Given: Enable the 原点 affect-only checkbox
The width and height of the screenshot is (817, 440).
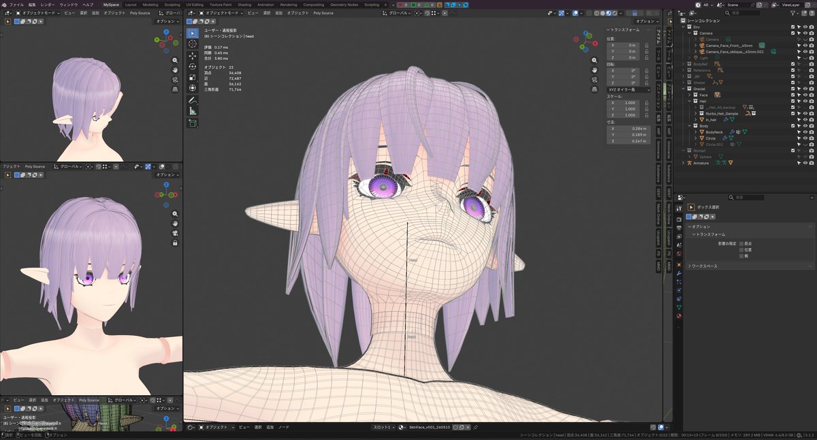Looking at the screenshot, I should pos(741,243).
